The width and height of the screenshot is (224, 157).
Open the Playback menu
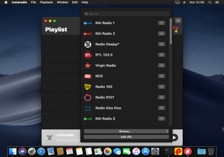pyautogui.click(x=46, y=2)
